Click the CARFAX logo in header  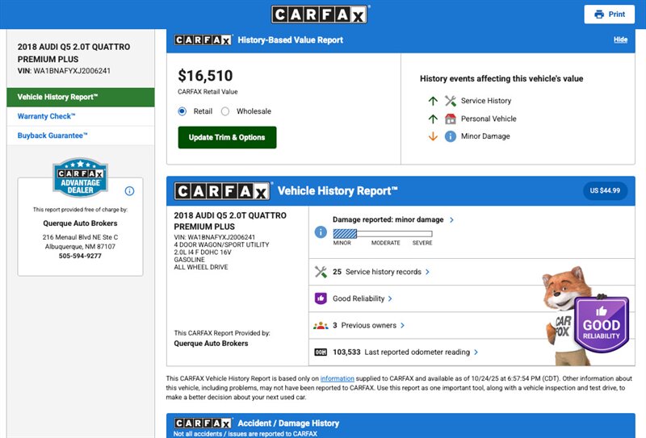pyautogui.click(x=320, y=15)
